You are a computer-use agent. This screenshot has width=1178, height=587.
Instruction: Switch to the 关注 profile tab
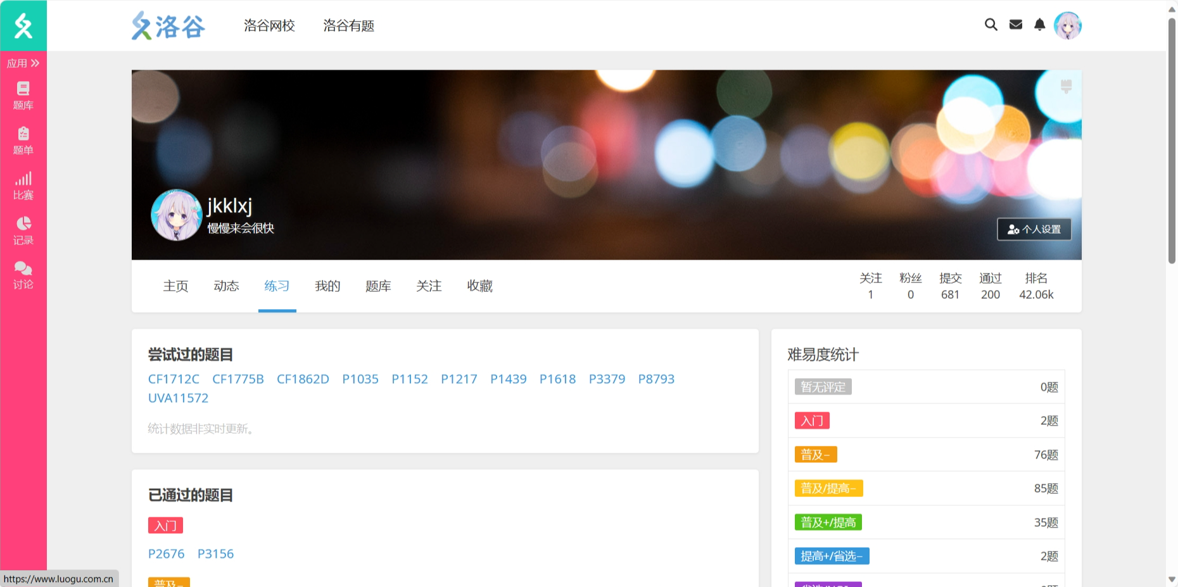click(x=429, y=286)
